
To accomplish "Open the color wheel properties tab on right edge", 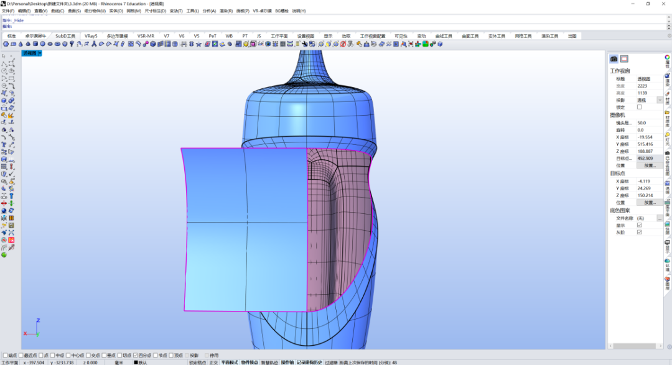I will coord(667,57).
